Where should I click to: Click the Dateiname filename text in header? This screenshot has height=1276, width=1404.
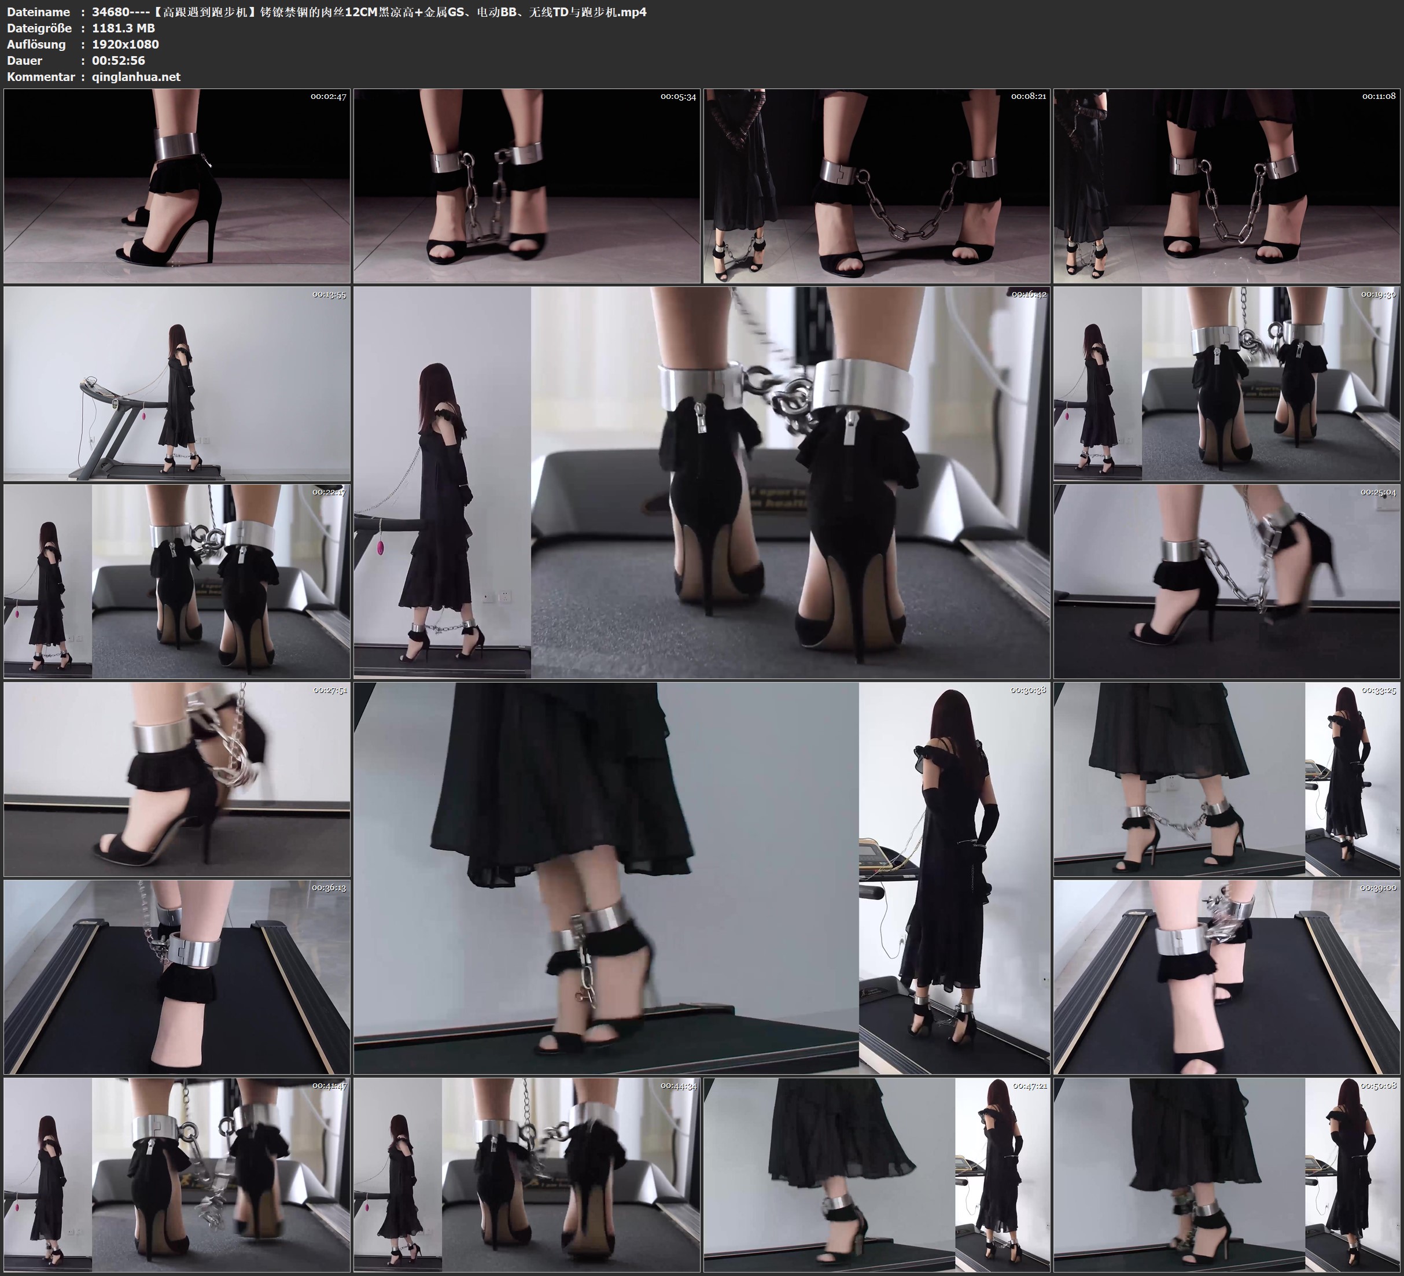369,12
